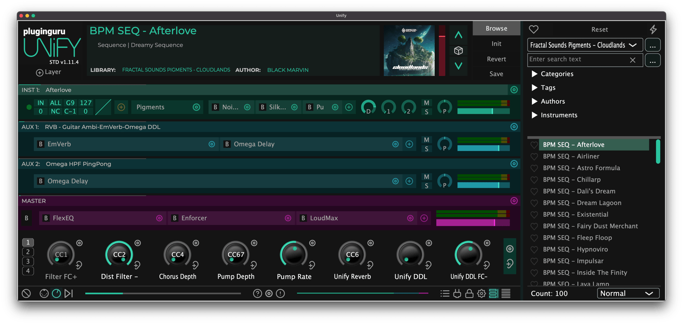
Task: Select macro page 4
Action: point(28,271)
